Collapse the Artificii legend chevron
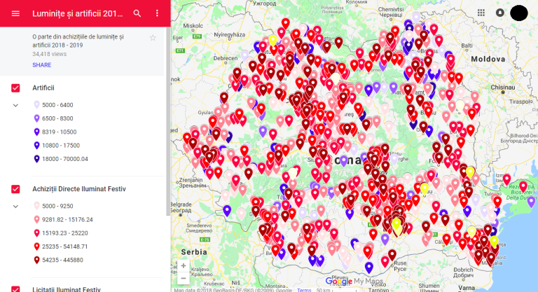The width and height of the screenshot is (538, 292). [15, 105]
